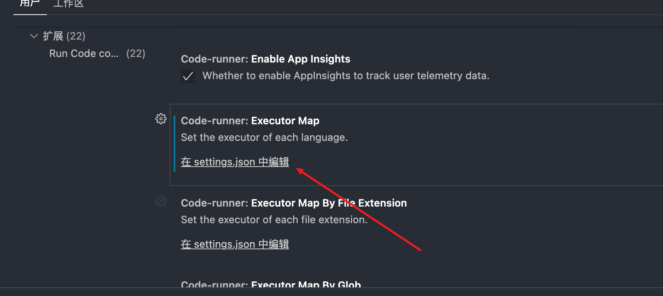The height and width of the screenshot is (296, 663).
Task: Open settings.json from Executor Map link
Action: coord(235,161)
